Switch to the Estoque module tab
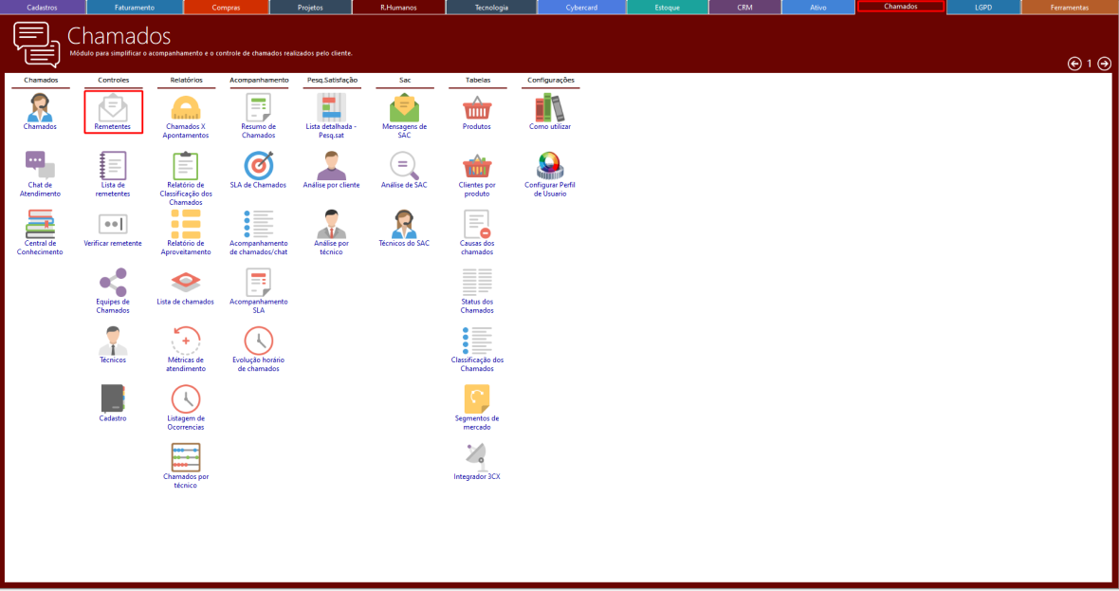This screenshot has width=1119, height=591. click(667, 7)
